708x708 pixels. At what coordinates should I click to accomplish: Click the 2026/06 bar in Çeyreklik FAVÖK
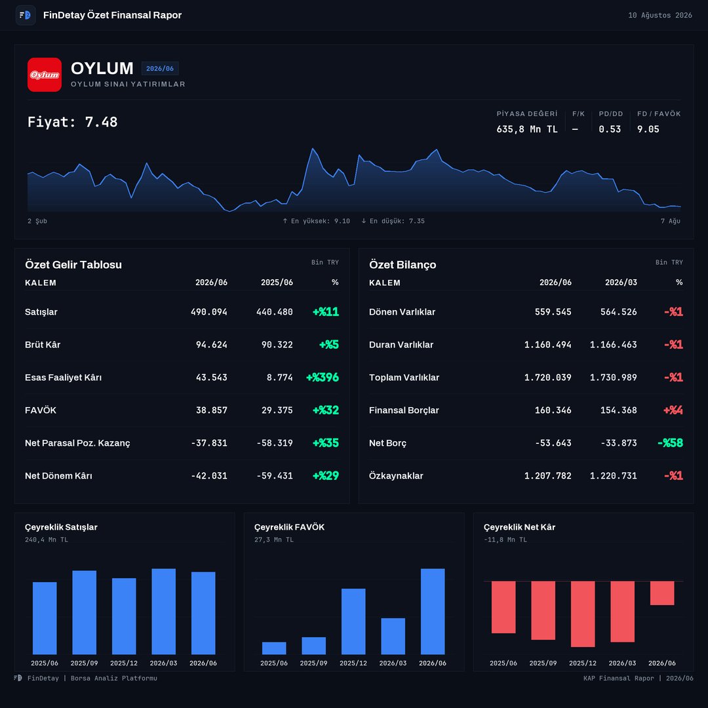click(x=433, y=612)
